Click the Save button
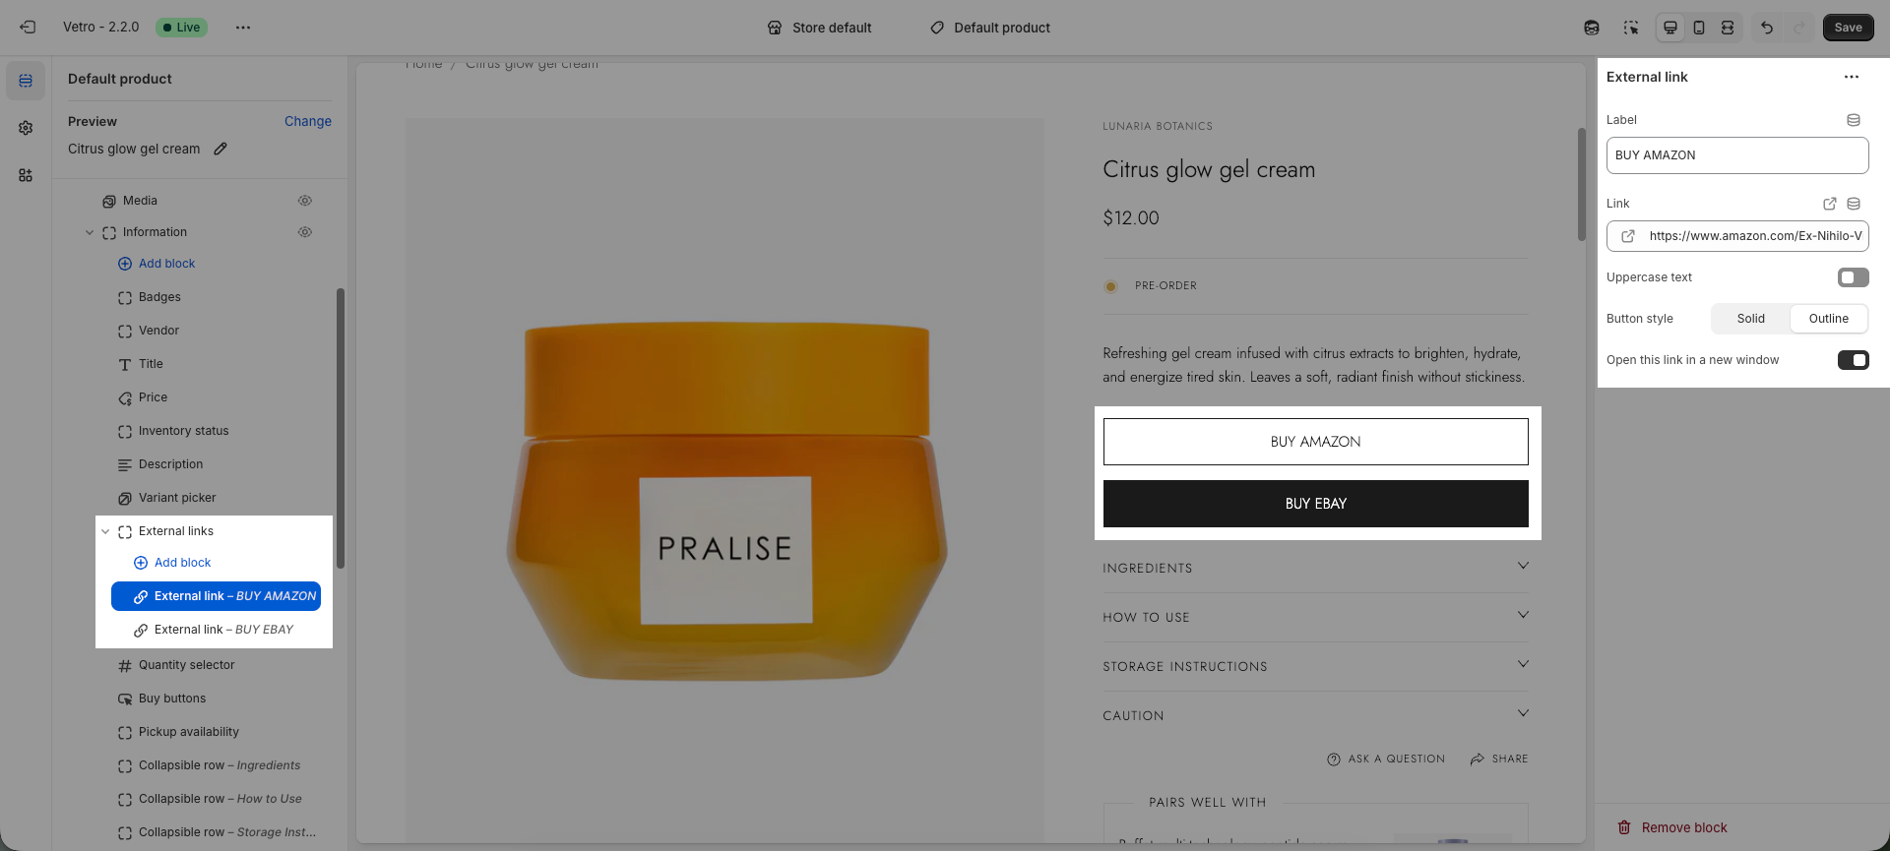Viewport: 1890px width, 851px height. (x=1848, y=28)
